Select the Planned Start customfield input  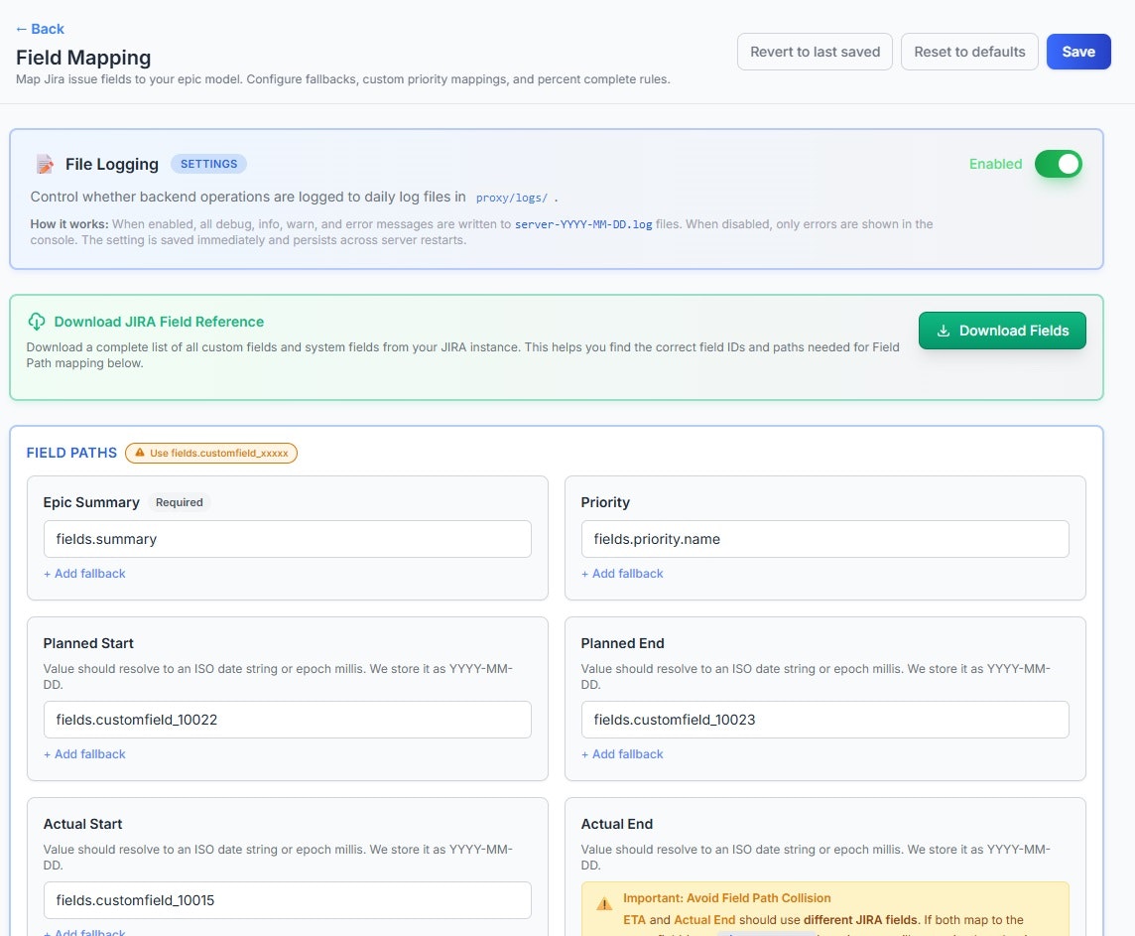(287, 720)
